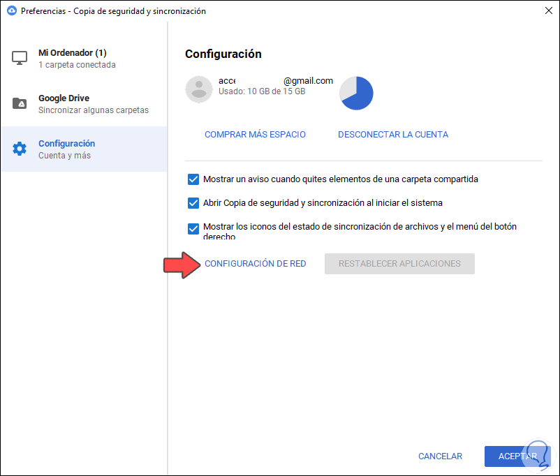Viewport: 560px width, 476px height.
Task: Confirm with ACEPTAR button
Action: 517,456
